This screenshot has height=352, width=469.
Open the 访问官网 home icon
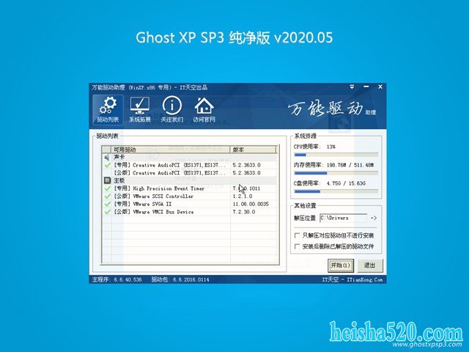[204, 109]
